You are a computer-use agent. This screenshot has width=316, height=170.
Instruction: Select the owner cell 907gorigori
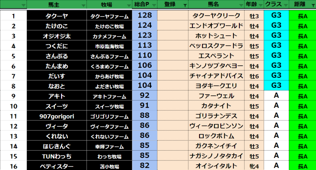coord(57,116)
